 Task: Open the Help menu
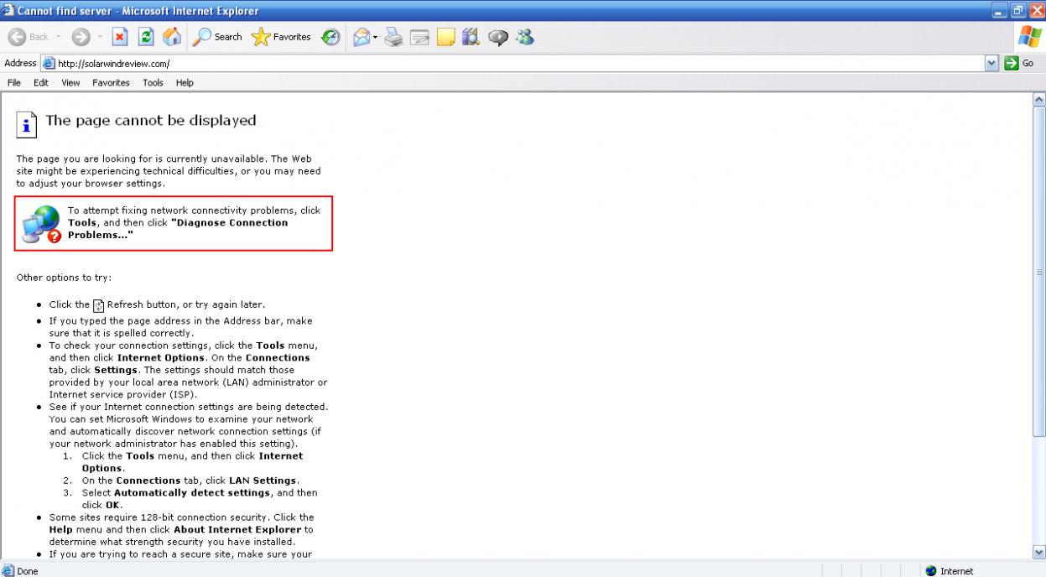185,82
